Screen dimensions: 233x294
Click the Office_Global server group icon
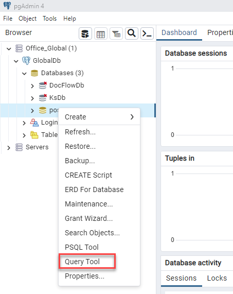click(x=19, y=48)
